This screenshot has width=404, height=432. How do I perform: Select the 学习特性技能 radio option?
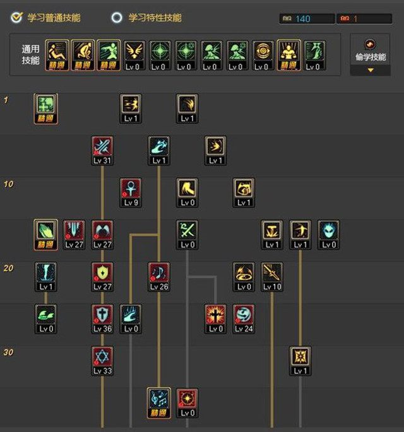146,18
